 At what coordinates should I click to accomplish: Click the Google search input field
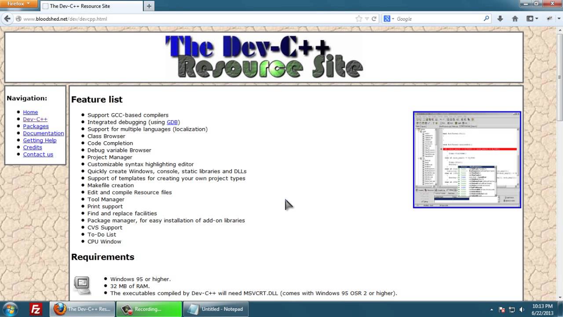tap(438, 18)
